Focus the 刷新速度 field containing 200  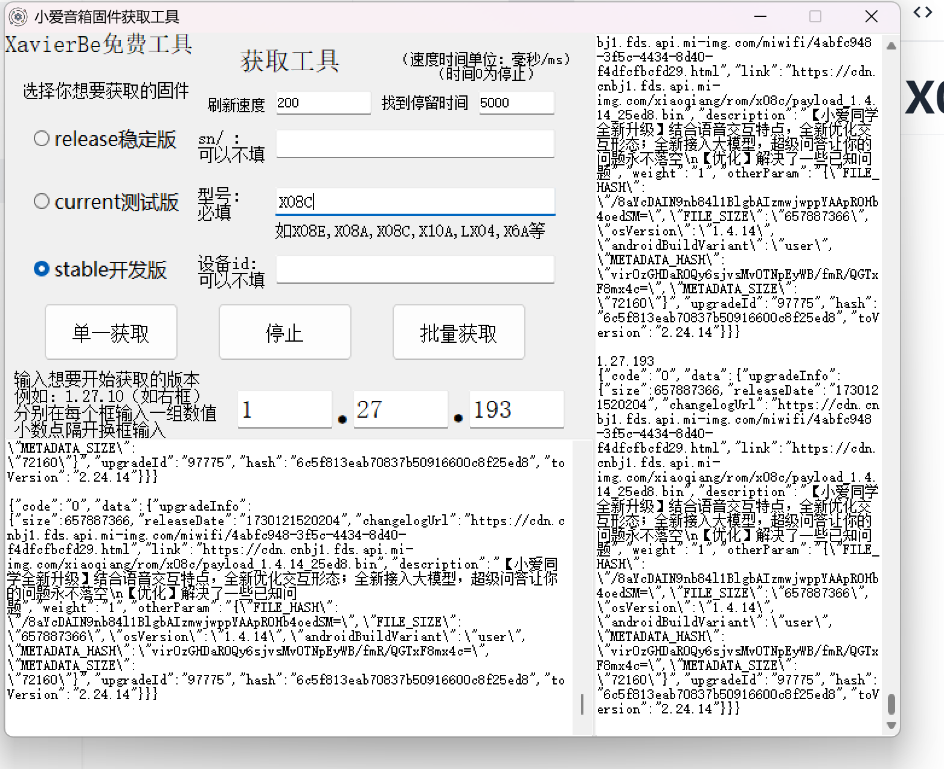point(323,103)
